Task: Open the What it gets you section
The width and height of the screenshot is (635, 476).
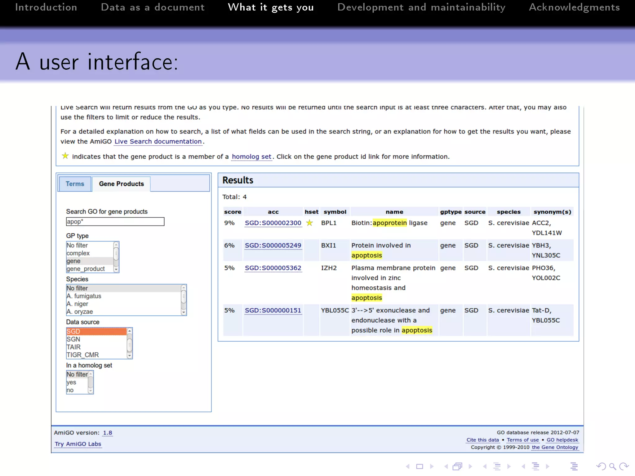Action: 271,7
